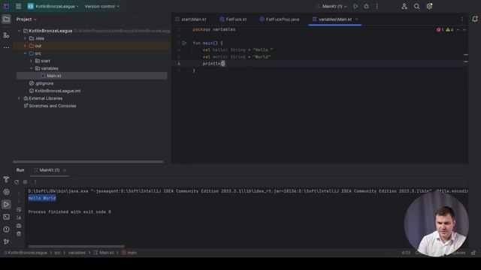Open Project view selector dropdown
This screenshot has width=481, height=270.
26,19
